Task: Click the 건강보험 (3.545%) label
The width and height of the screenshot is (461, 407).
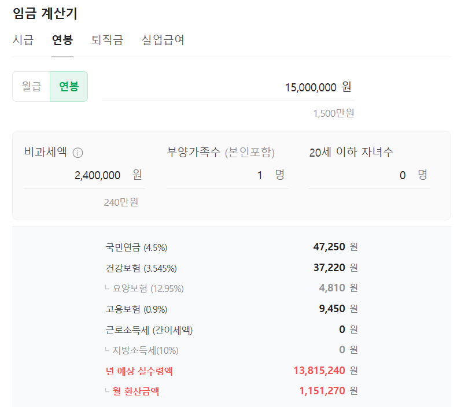Action: (141, 268)
